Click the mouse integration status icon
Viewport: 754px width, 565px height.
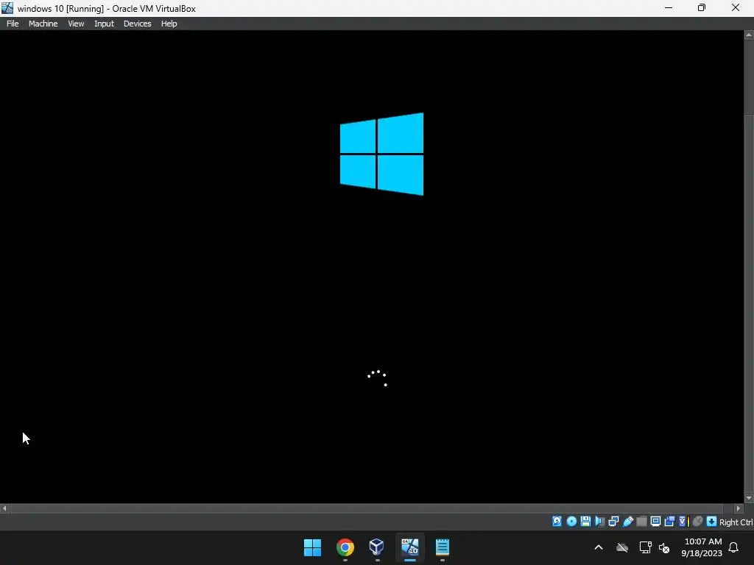698,522
